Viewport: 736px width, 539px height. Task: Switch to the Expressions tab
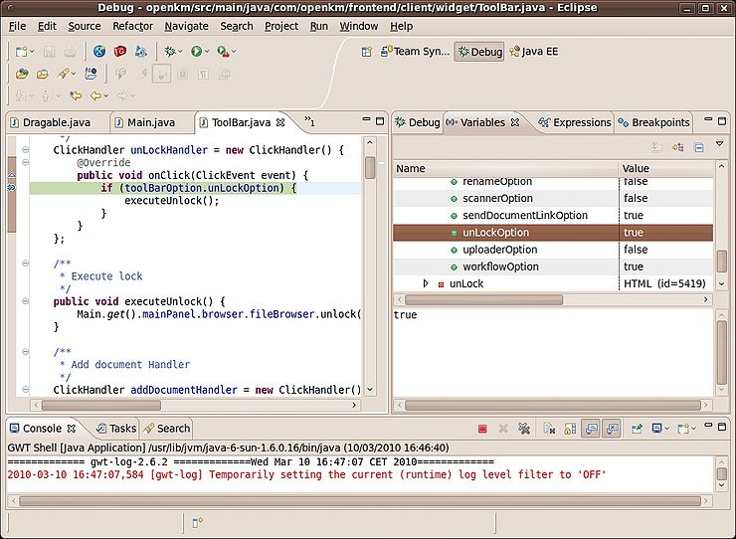pyautogui.click(x=575, y=122)
